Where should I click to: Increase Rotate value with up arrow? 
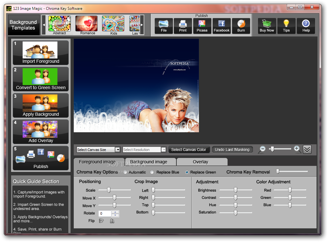pyautogui.click(x=115, y=212)
